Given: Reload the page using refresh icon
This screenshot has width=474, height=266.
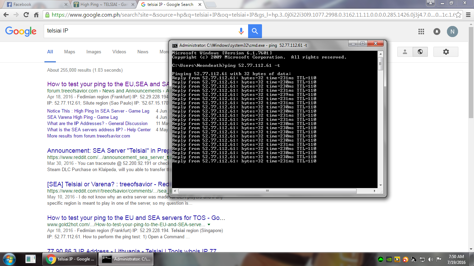Looking at the screenshot, I should 26,15.
